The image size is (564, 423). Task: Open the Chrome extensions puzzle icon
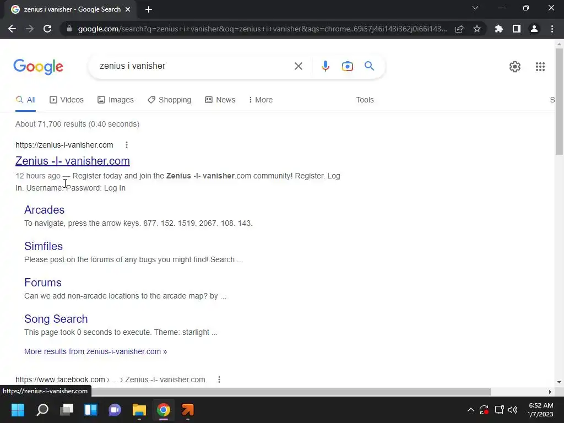499,29
